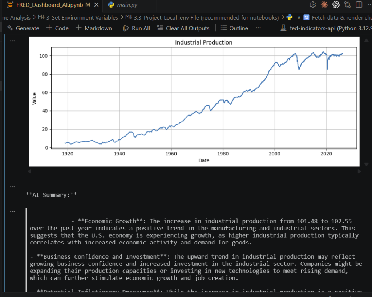The image size is (372, 297).
Task: Add a new Code cell
Action: tap(57, 28)
